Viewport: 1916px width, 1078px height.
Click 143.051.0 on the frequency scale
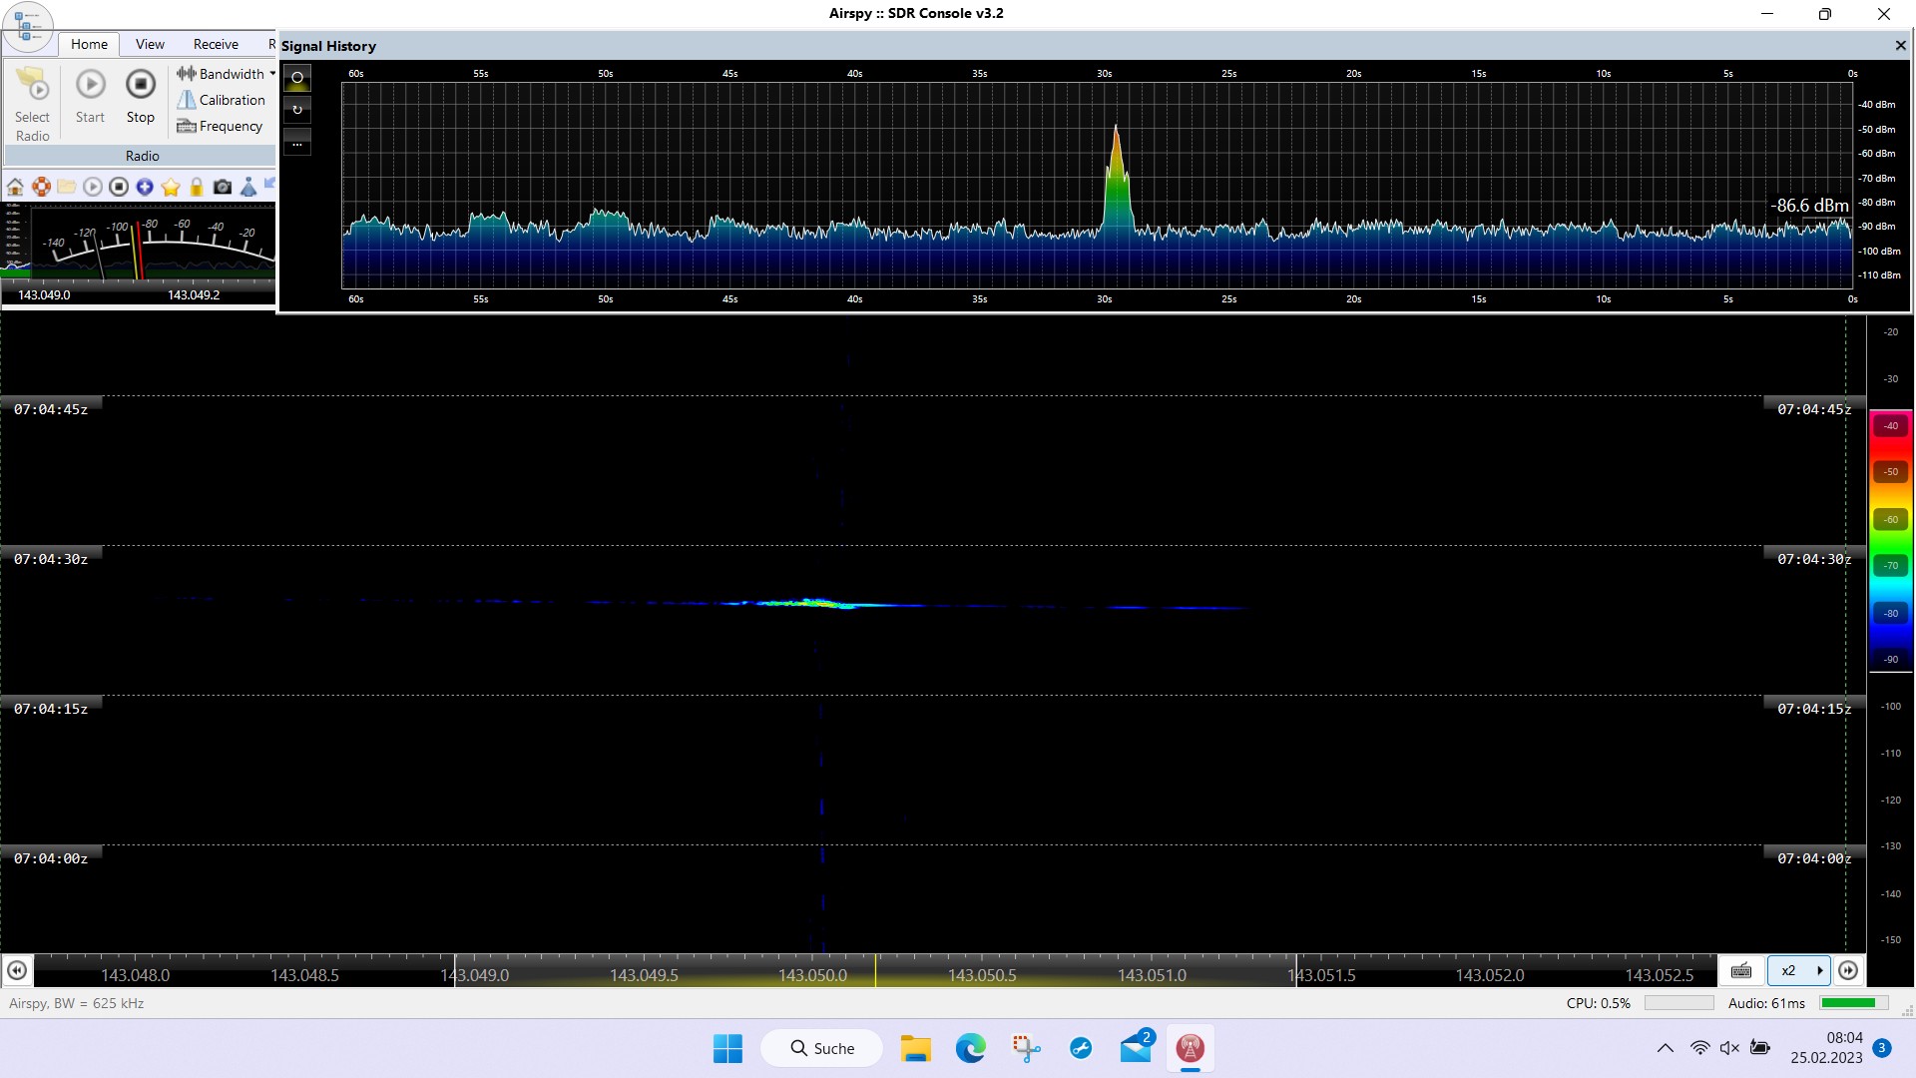pos(1152,975)
